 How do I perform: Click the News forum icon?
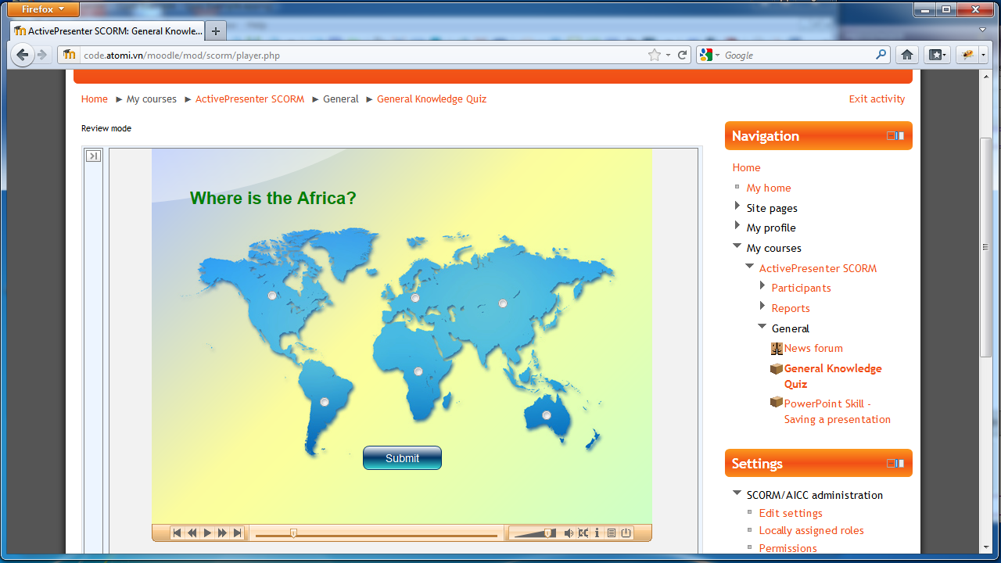coord(777,348)
